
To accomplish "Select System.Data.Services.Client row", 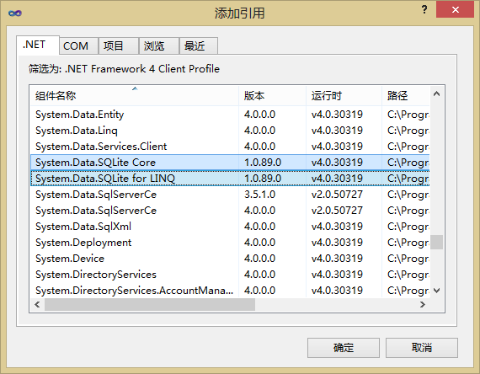I will [x=230, y=147].
